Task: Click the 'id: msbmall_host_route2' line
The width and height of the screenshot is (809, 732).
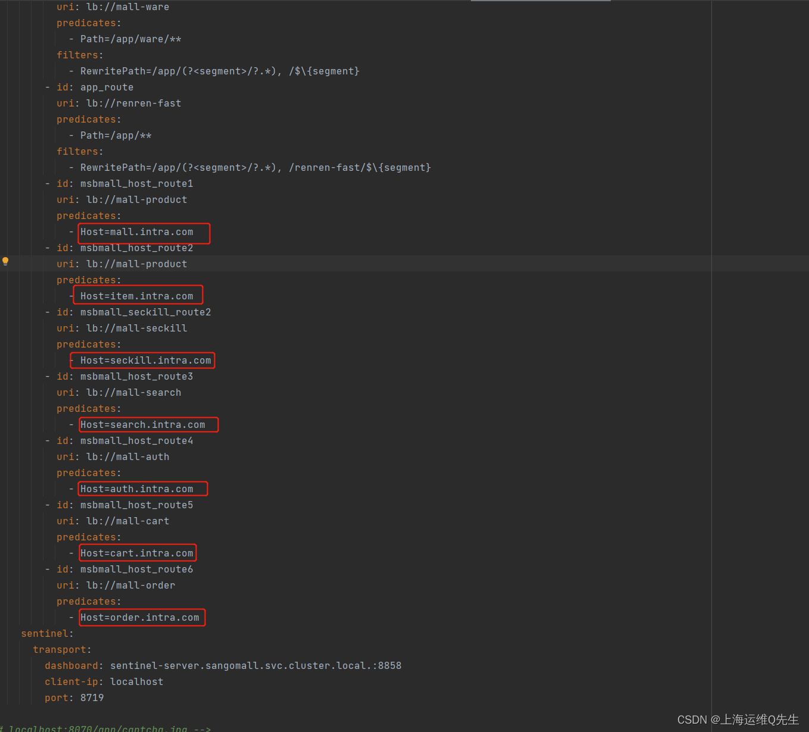Action: [x=125, y=248]
